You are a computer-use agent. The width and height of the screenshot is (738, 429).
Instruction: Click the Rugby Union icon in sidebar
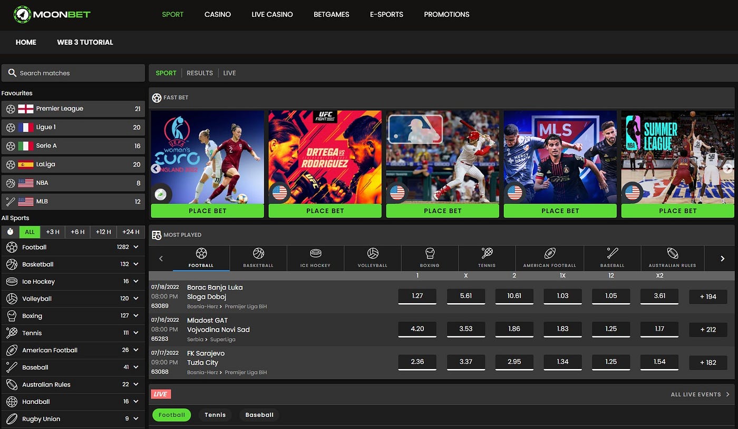(x=12, y=419)
